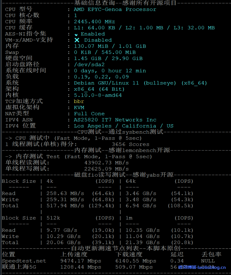Click the X icon beside Disabled

pyautogui.click(x=77, y=40)
